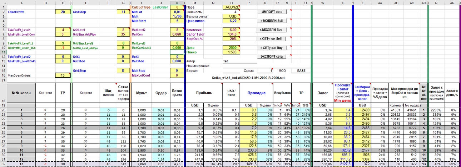Click the LastOrder label
The image size is (461, 167).
pos(160,7)
